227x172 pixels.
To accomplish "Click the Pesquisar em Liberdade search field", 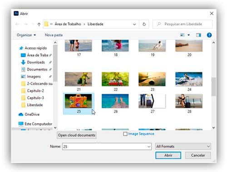I will click(183, 24).
